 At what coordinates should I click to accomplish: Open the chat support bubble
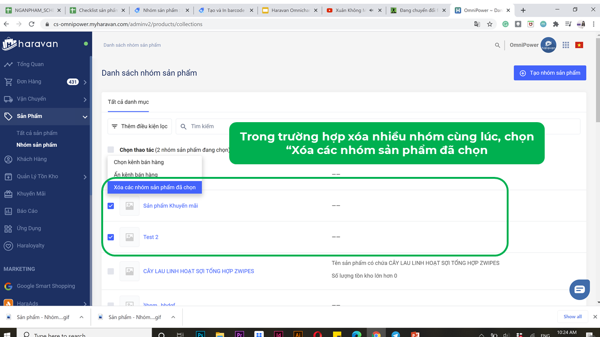[580, 290]
